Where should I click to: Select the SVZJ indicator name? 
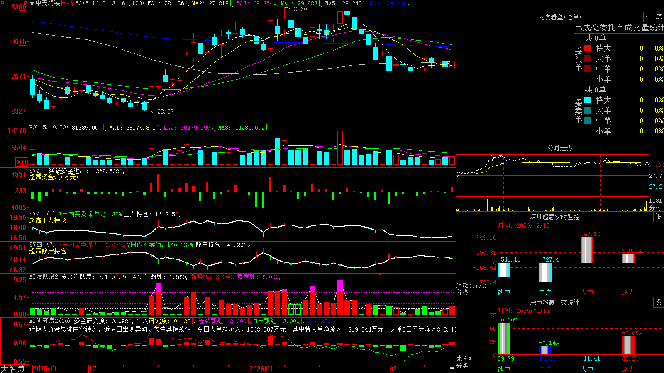[36, 171]
